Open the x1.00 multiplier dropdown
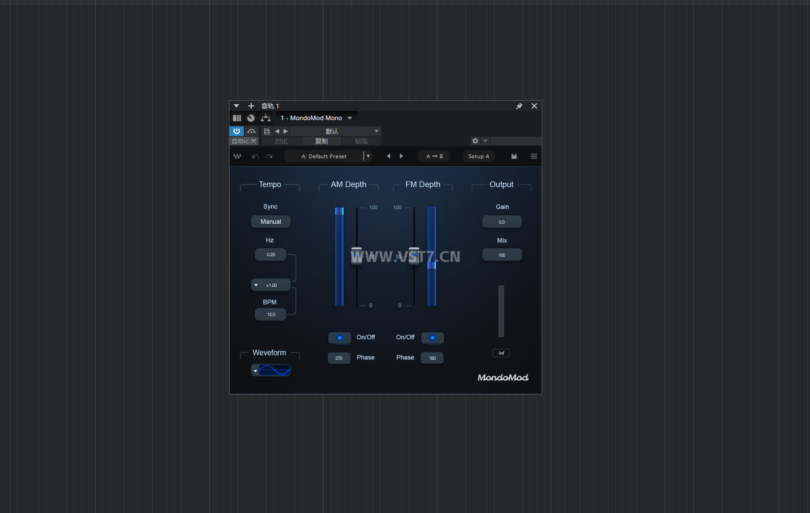810x513 pixels. [271, 285]
